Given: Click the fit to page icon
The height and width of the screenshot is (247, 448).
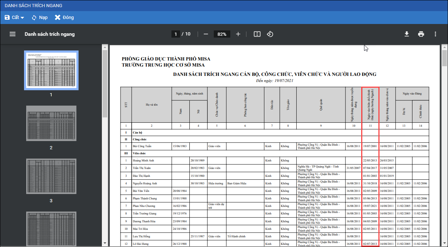Looking at the screenshot, I should 257,34.
